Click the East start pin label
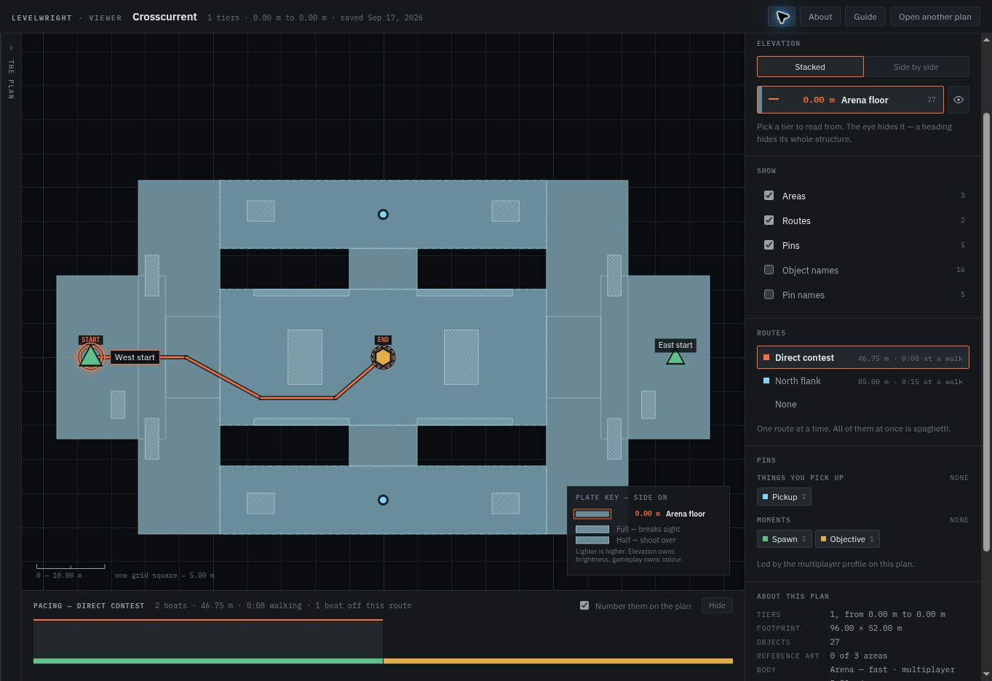 [675, 345]
